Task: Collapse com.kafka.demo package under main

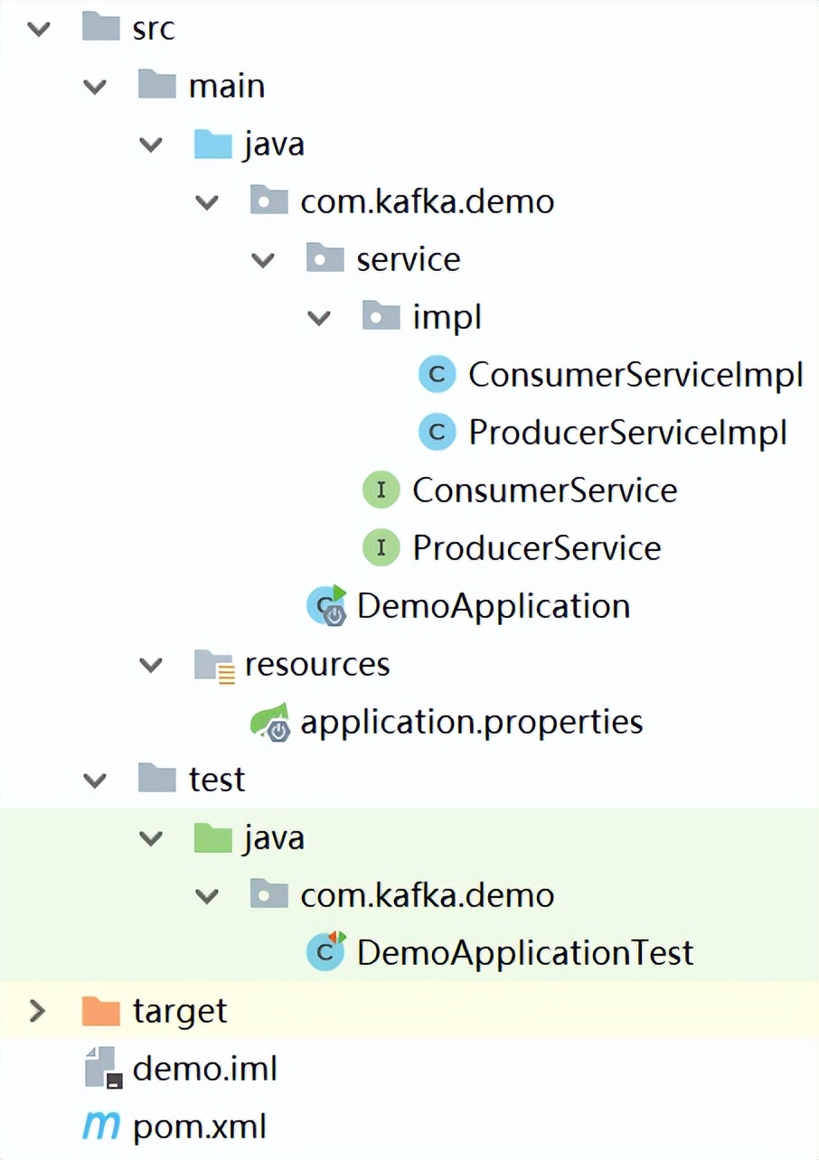Action: 207,202
